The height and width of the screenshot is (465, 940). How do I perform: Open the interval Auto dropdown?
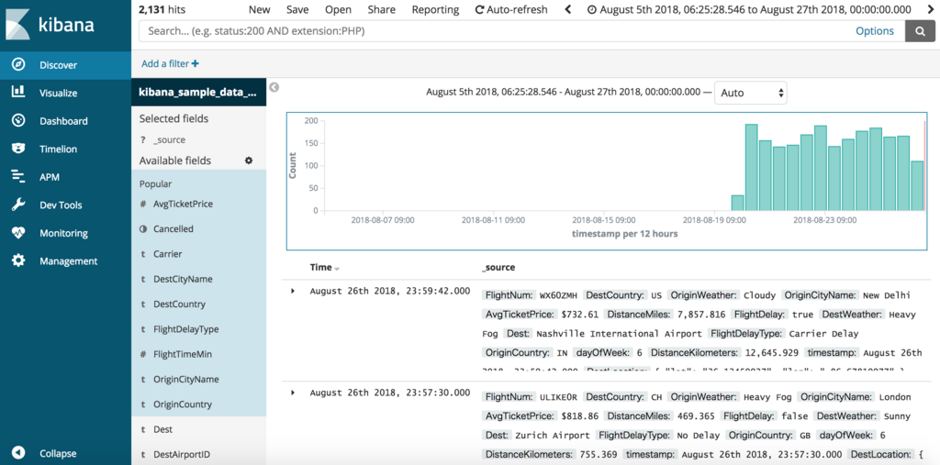tap(751, 93)
